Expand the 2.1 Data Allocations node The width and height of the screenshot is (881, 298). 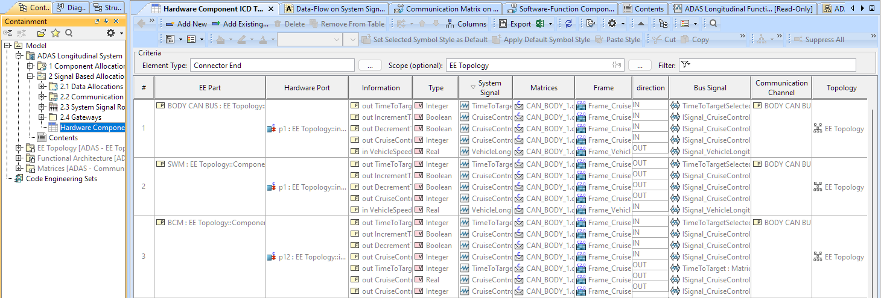click(x=42, y=87)
